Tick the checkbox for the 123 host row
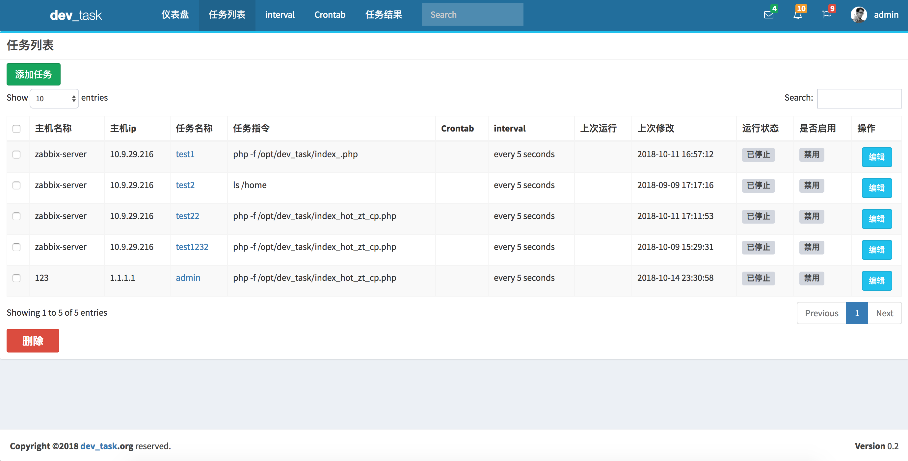This screenshot has height=461, width=908. 16,278
